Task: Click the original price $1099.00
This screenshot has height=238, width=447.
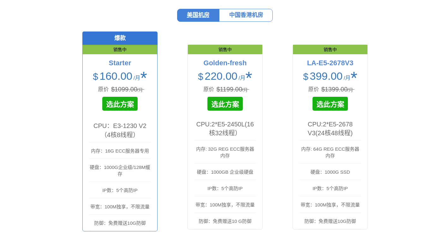Action: coord(124,89)
